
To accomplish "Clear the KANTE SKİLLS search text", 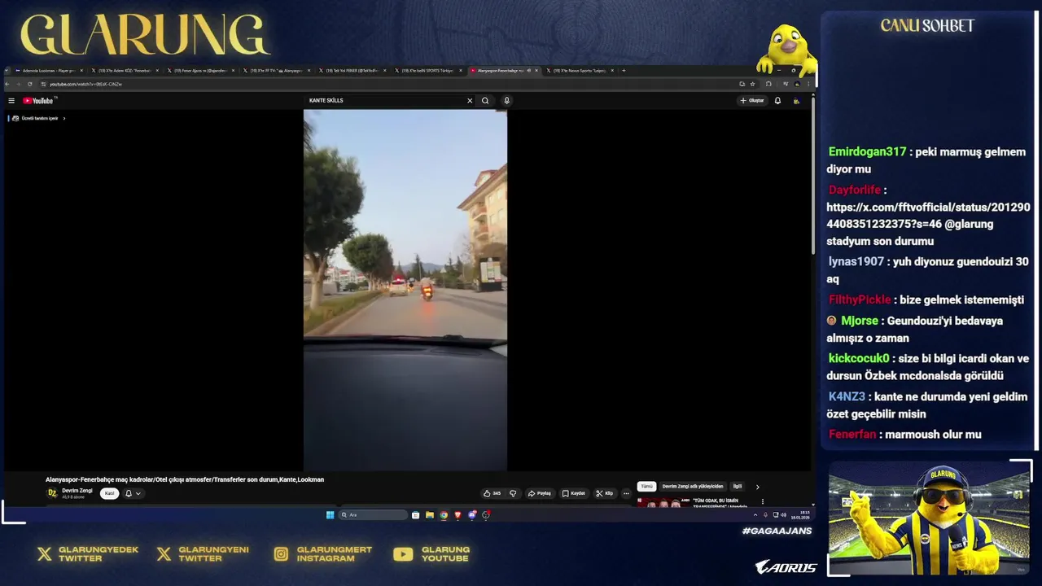I will 470,101.
